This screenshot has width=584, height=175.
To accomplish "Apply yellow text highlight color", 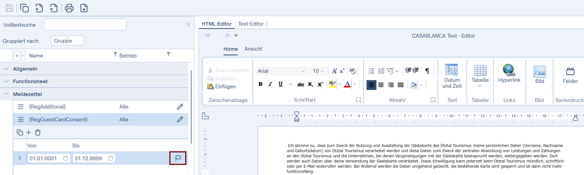I will point(332,84).
